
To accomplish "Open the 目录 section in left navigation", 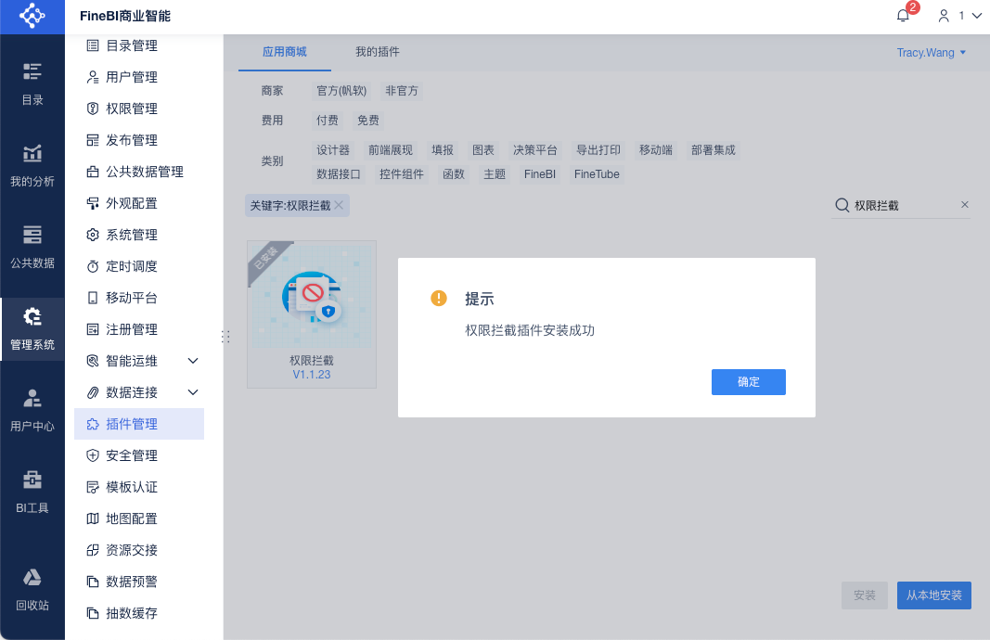I will coord(32,84).
